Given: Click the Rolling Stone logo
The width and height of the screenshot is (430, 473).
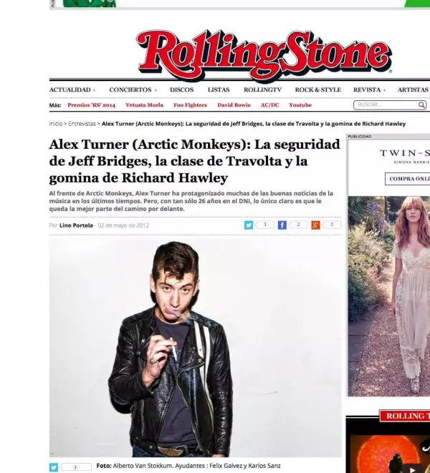Looking at the screenshot, I should (x=264, y=56).
